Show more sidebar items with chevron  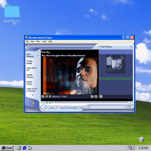[x=33, y=95]
